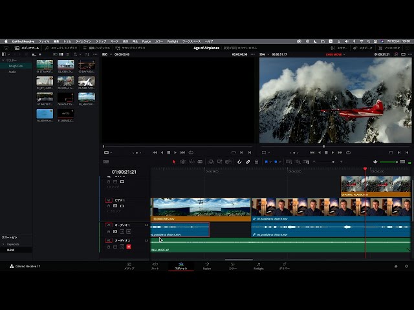Go to project manager home icon
This screenshot has height=310, width=414.
[396, 266]
